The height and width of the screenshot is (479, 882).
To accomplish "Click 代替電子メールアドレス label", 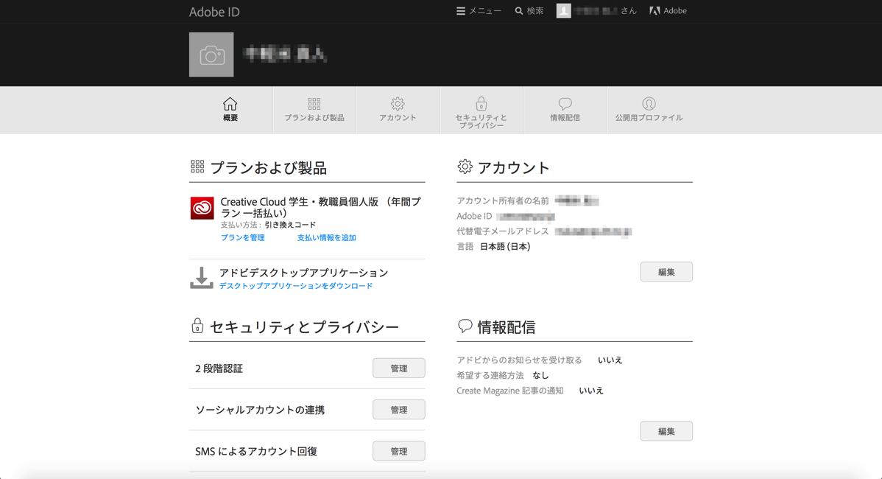I will click(503, 231).
